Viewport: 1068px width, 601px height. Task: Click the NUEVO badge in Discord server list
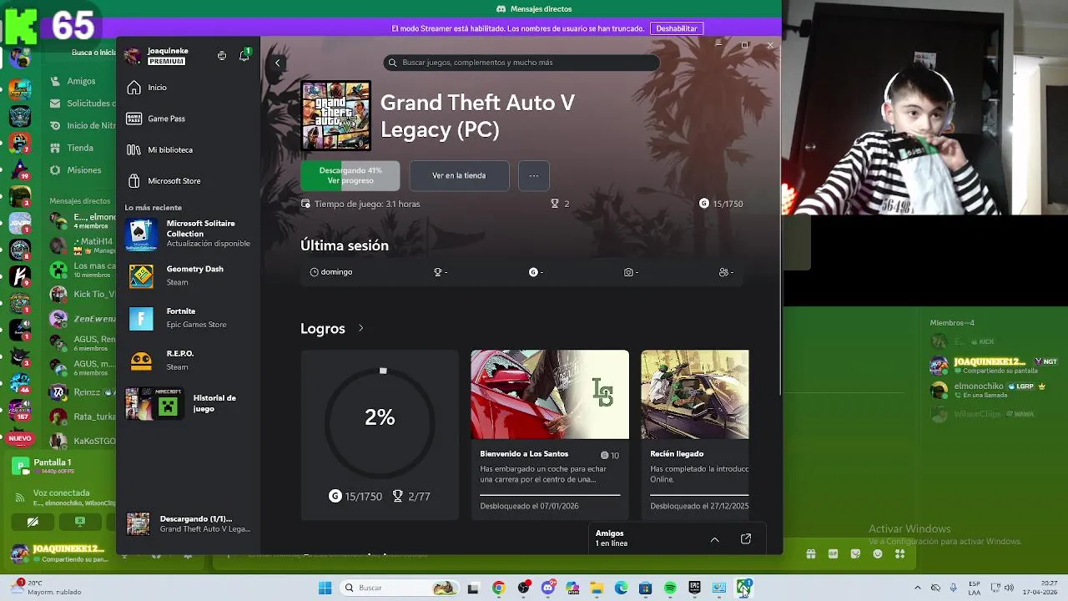tap(20, 438)
